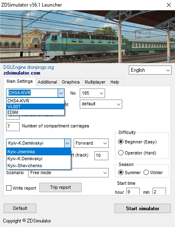Go to the Multiplayer tab
This screenshot has height=227, width=175.
(x=95, y=82)
